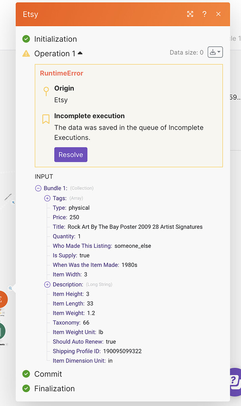Image resolution: width=241 pixels, height=406 pixels.
Task: Click the Commit green checkmark icon
Action: click(26, 374)
